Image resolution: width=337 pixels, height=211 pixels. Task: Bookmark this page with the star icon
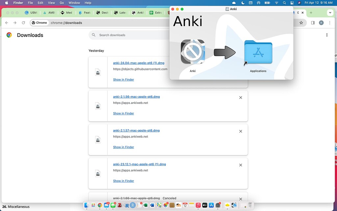301,23
